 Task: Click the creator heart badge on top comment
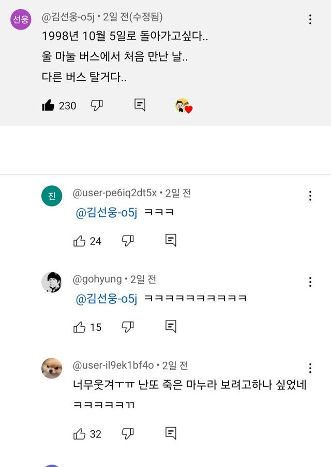[x=184, y=106]
